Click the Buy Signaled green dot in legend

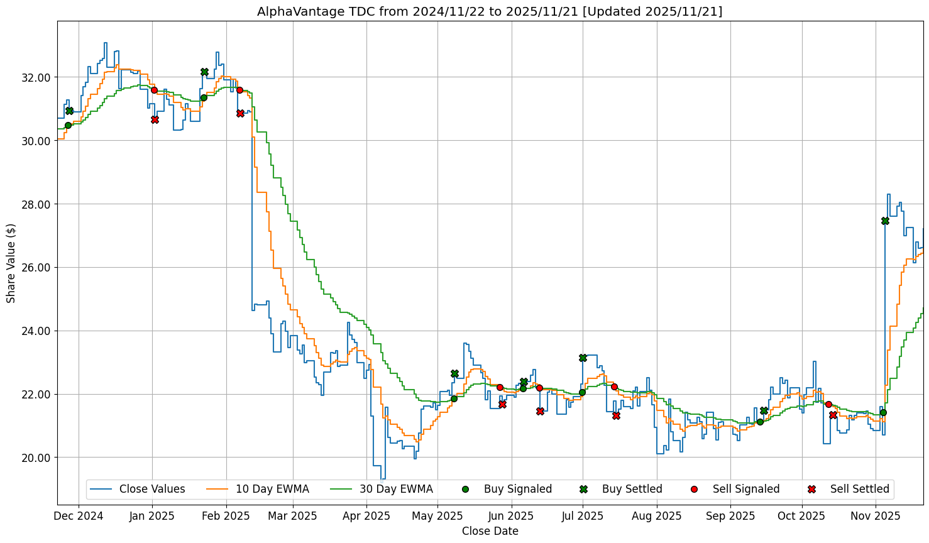(x=465, y=489)
